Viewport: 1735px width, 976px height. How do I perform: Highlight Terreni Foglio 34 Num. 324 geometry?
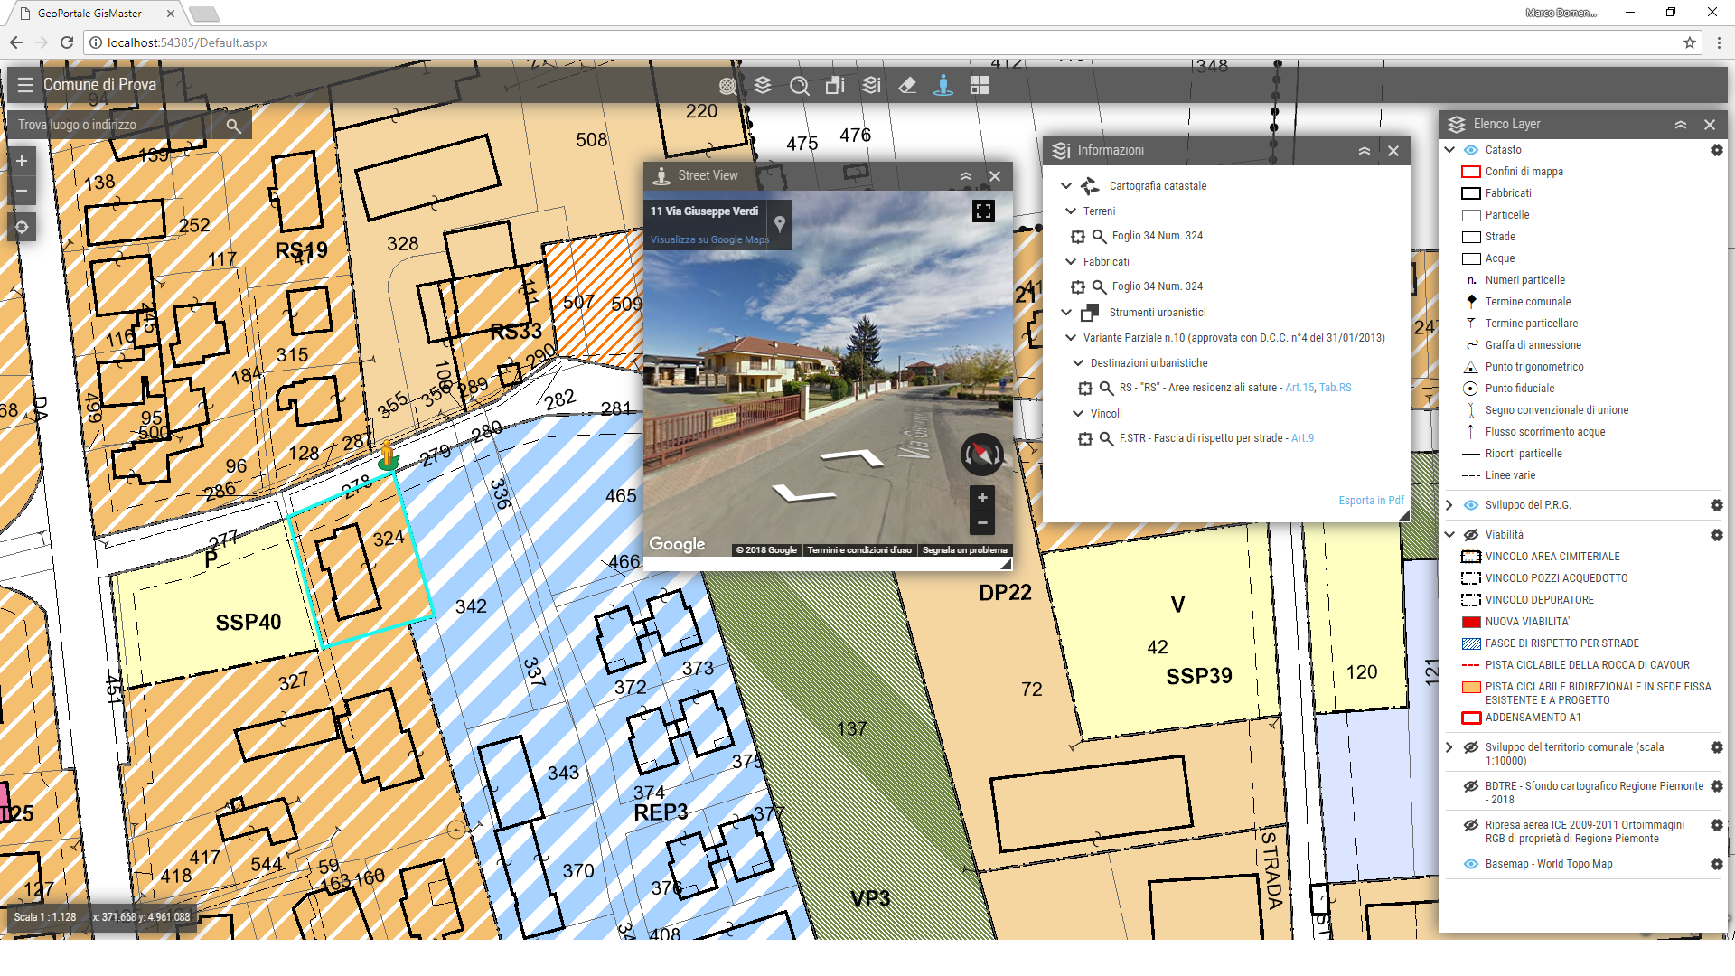[x=1078, y=236]
